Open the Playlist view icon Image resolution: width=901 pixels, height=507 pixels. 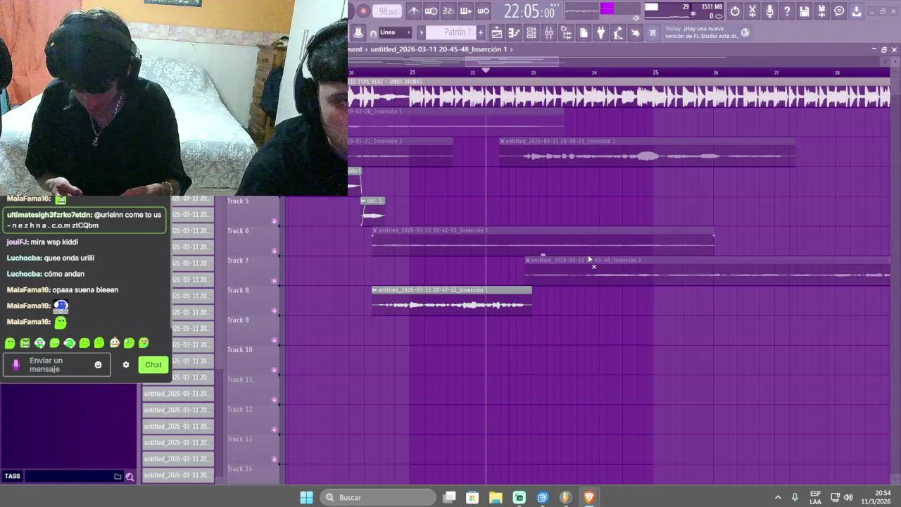click(497, 32)
